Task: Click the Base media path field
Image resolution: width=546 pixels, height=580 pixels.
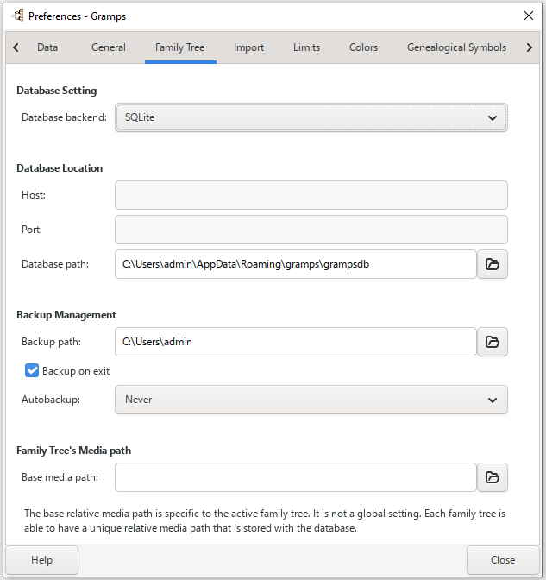Action: 295,477
